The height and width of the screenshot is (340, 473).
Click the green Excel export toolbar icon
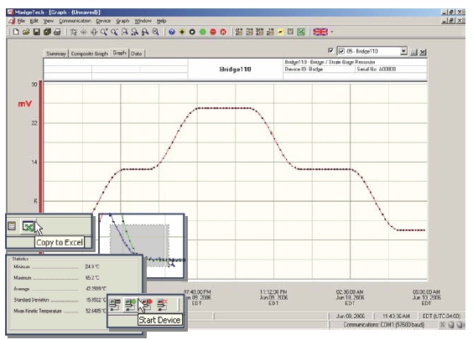301,32
